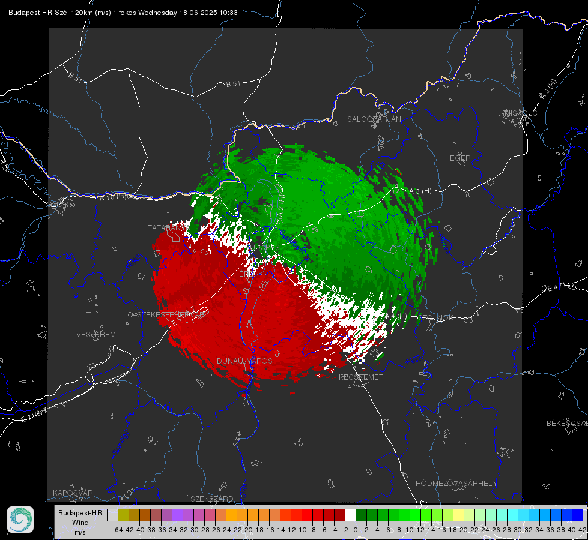Viewport: 588px width, 540px height.
Task: Click the HODMEZOVASARHELY city label
Action: pyautogui.click(x=456, y=484)
